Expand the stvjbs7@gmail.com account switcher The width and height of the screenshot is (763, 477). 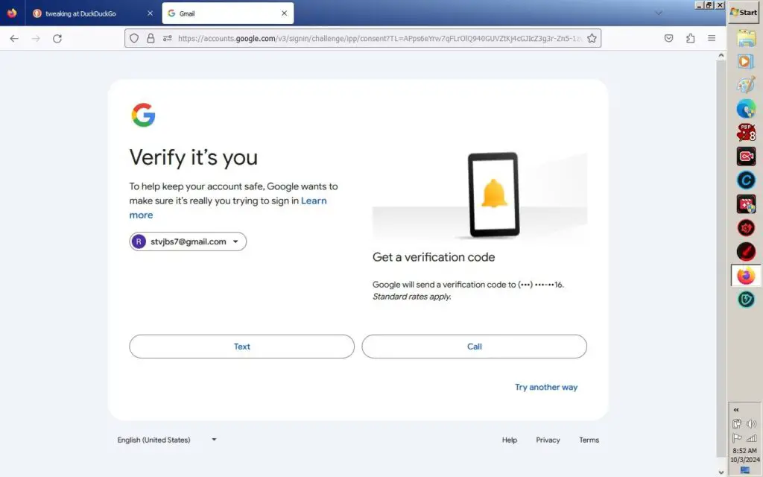pyautogui.click(x=188, y=241)
